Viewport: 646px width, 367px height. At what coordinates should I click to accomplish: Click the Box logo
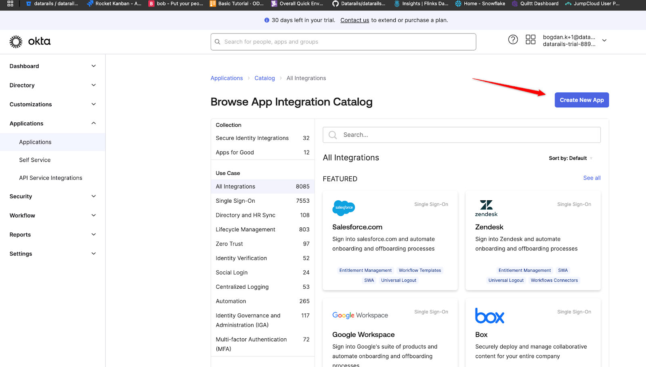click(x=490, y=316)
